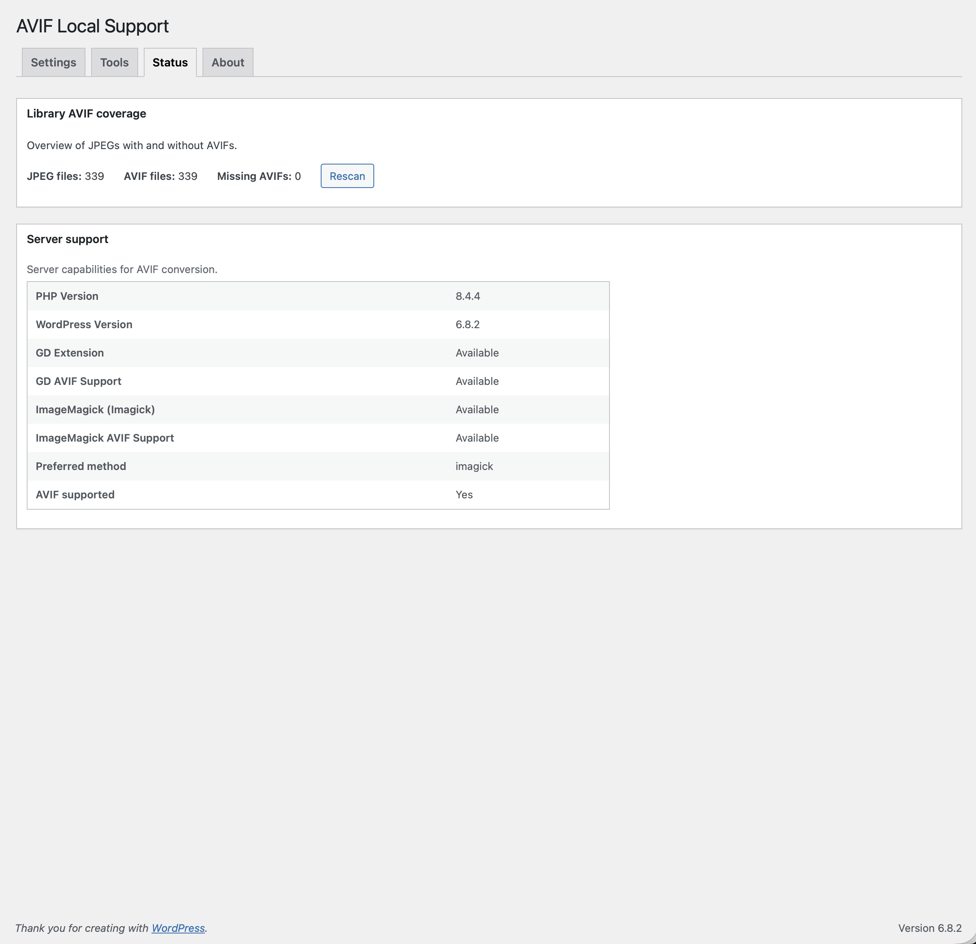Click the Rescan button
The image size is (976, 944).
tap(347, 176)
